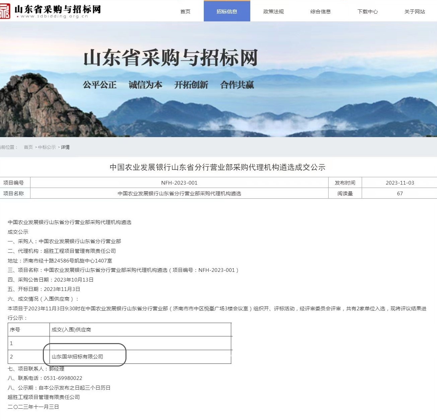Click the line 五、开标日期：2023年11月3日
The image size is (437, 420).
coord(44,289)
